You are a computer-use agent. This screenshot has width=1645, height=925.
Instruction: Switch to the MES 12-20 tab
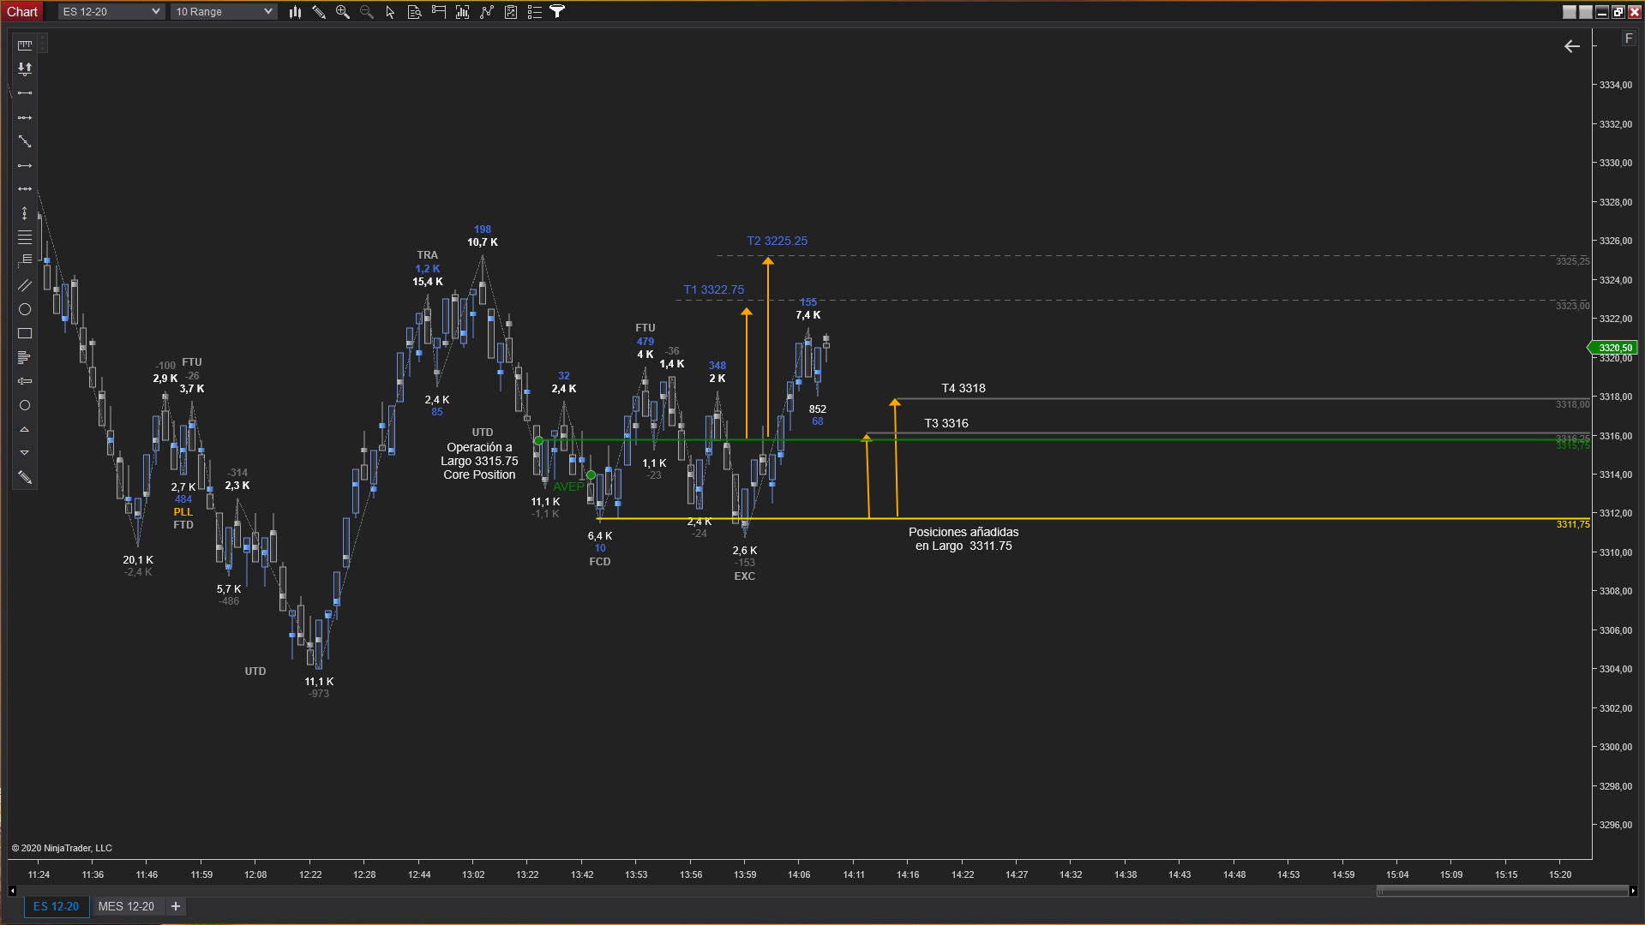point(126,906)
